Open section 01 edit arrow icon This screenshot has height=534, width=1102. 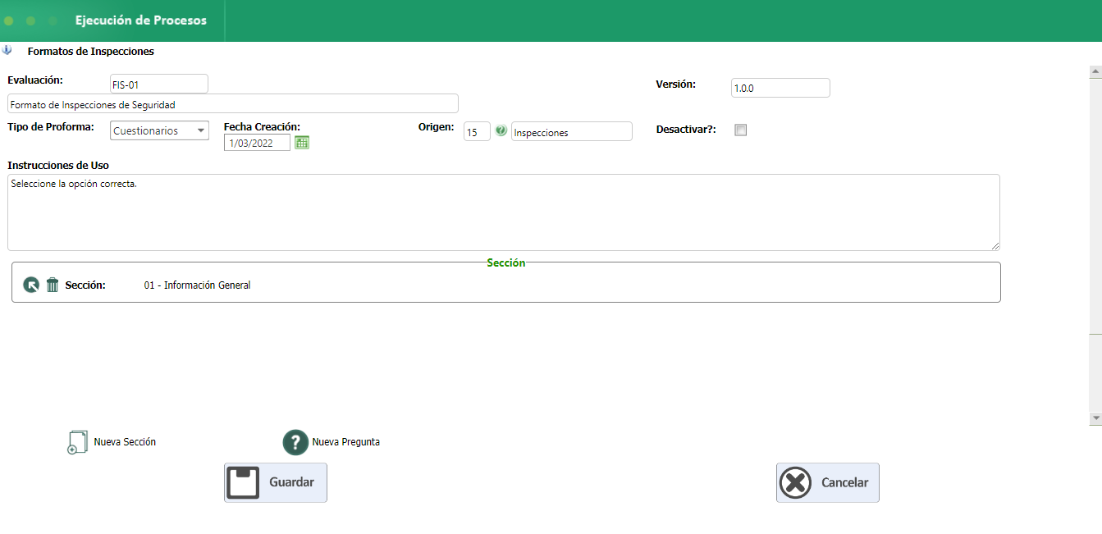[31, 285]
